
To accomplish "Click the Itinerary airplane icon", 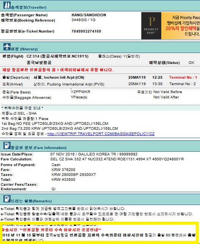I will (x=7, y=47).
